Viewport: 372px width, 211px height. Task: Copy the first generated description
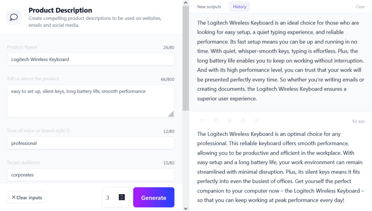pos(216,121)
